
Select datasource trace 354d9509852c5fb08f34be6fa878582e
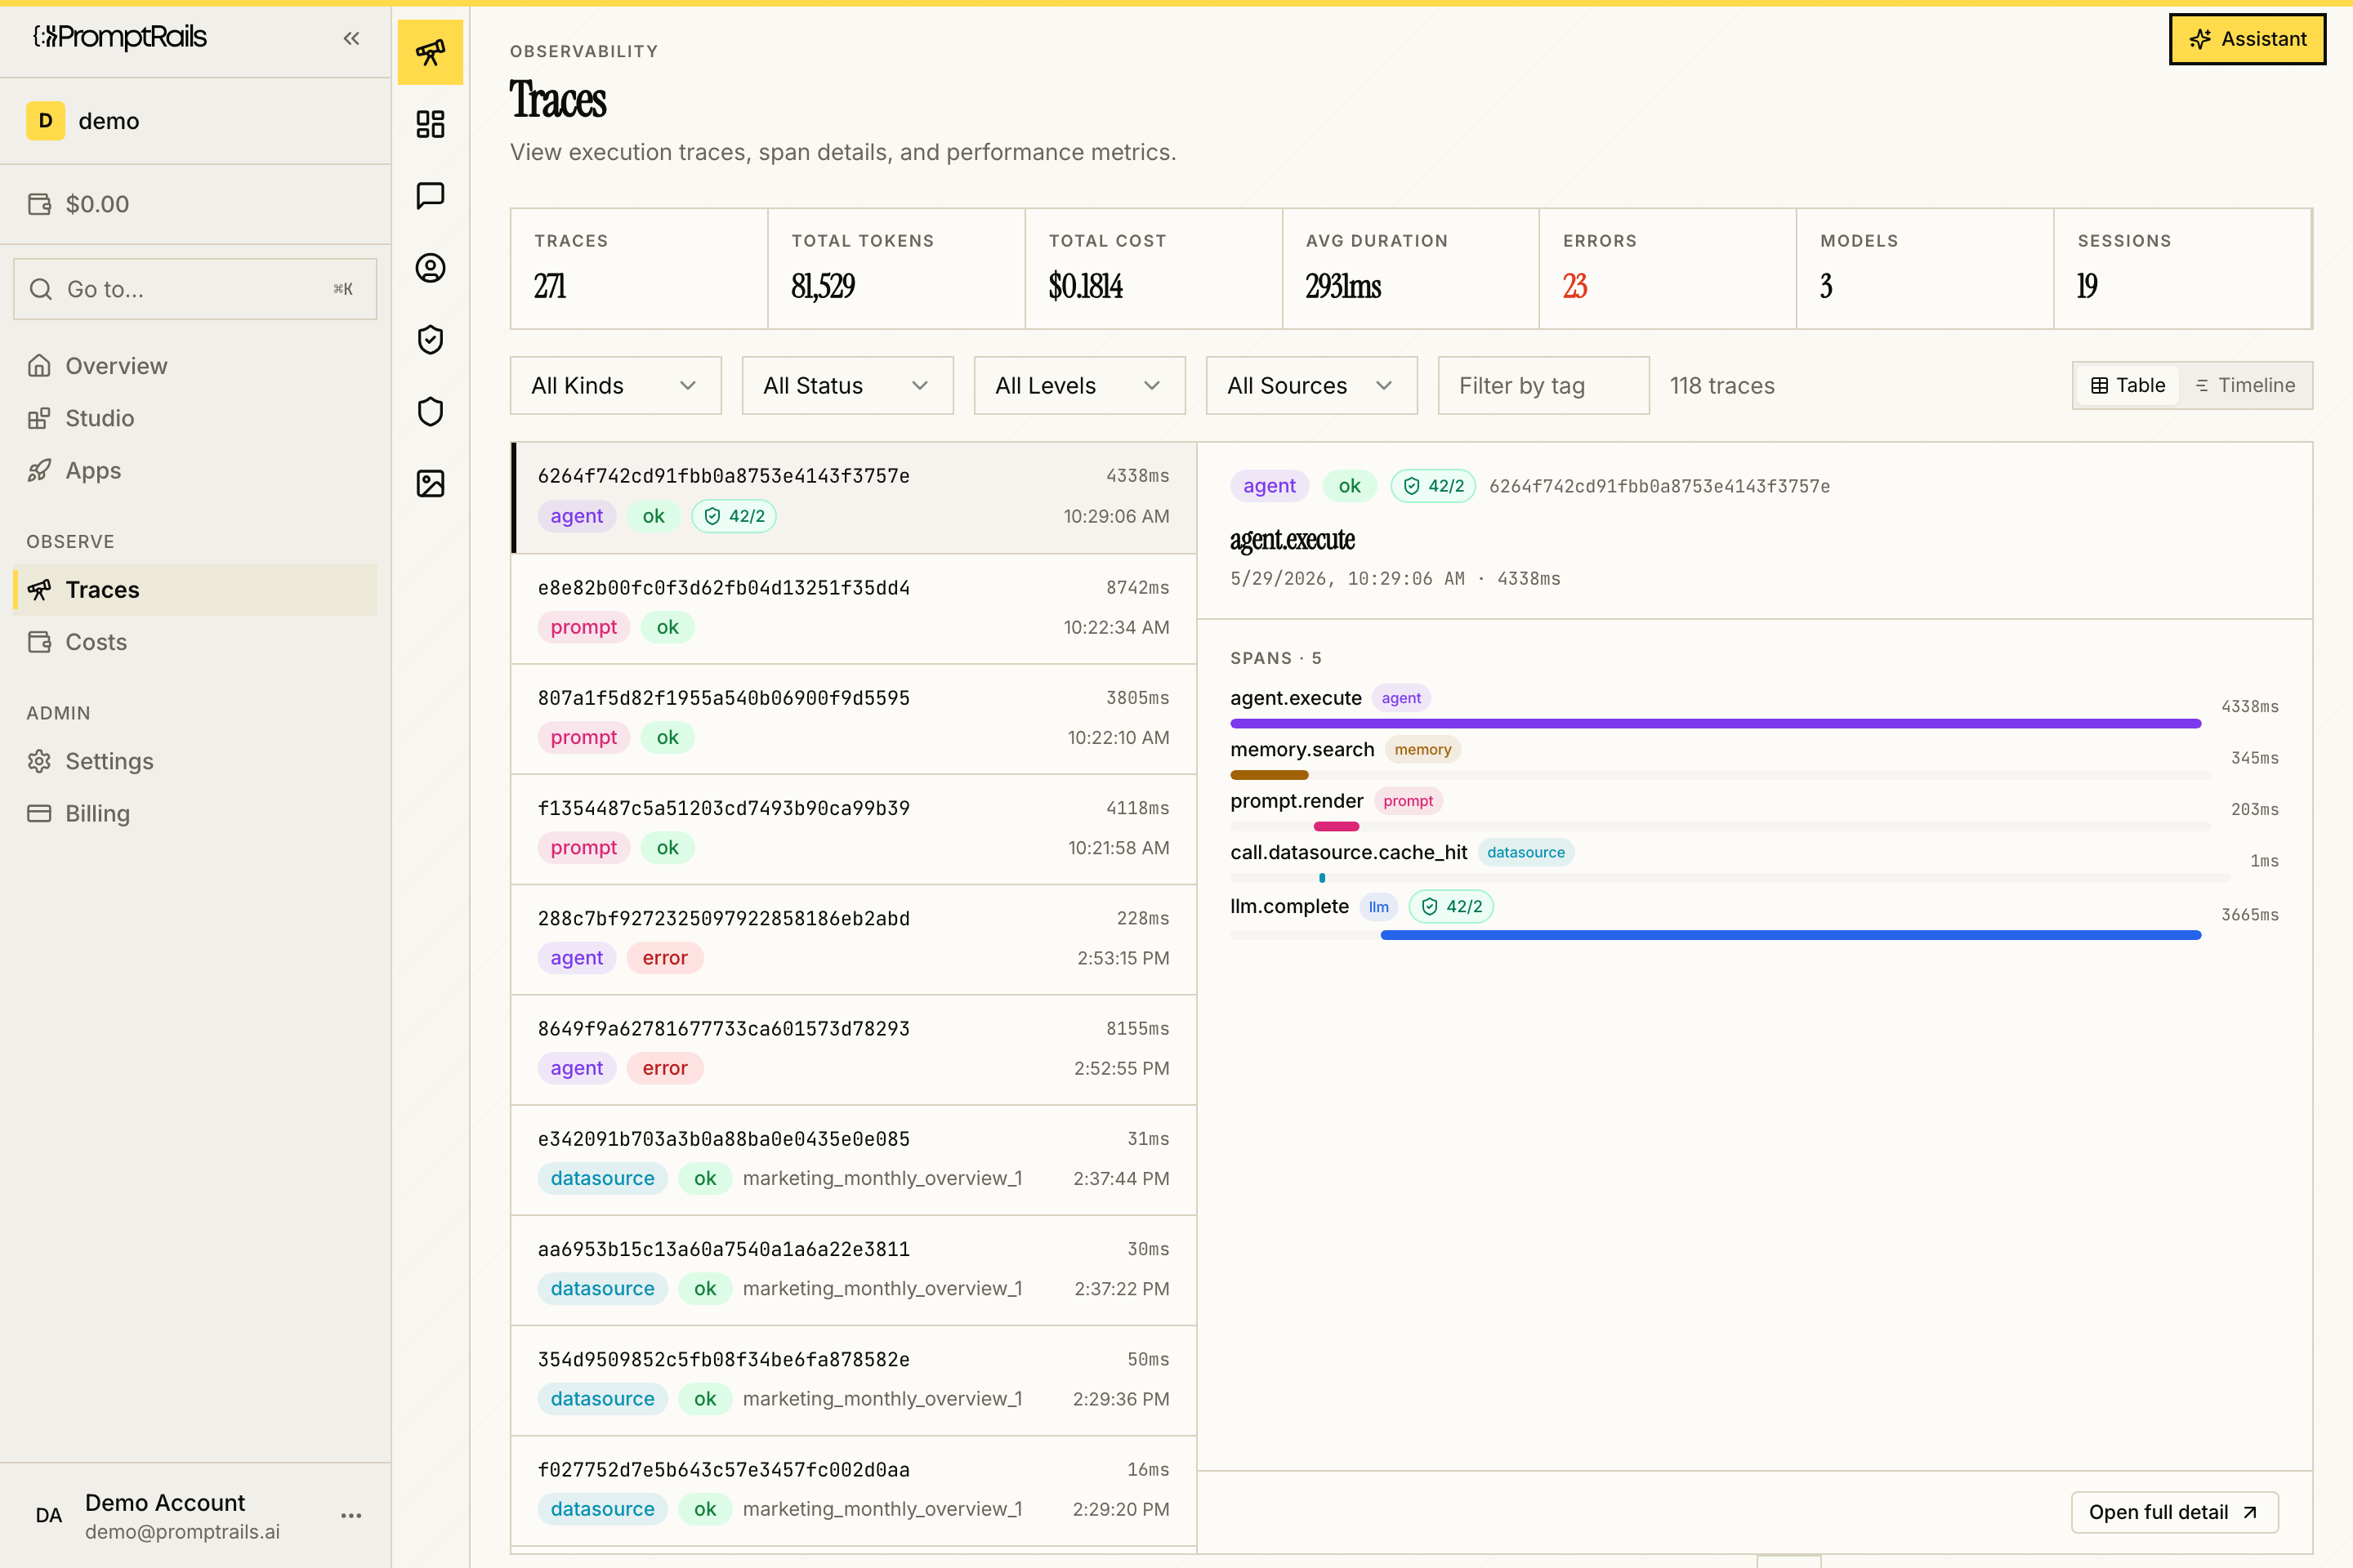853,1380
